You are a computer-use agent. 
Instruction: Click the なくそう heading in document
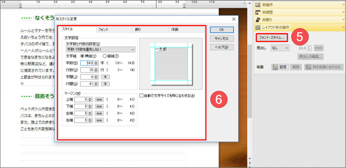(44, 18)
